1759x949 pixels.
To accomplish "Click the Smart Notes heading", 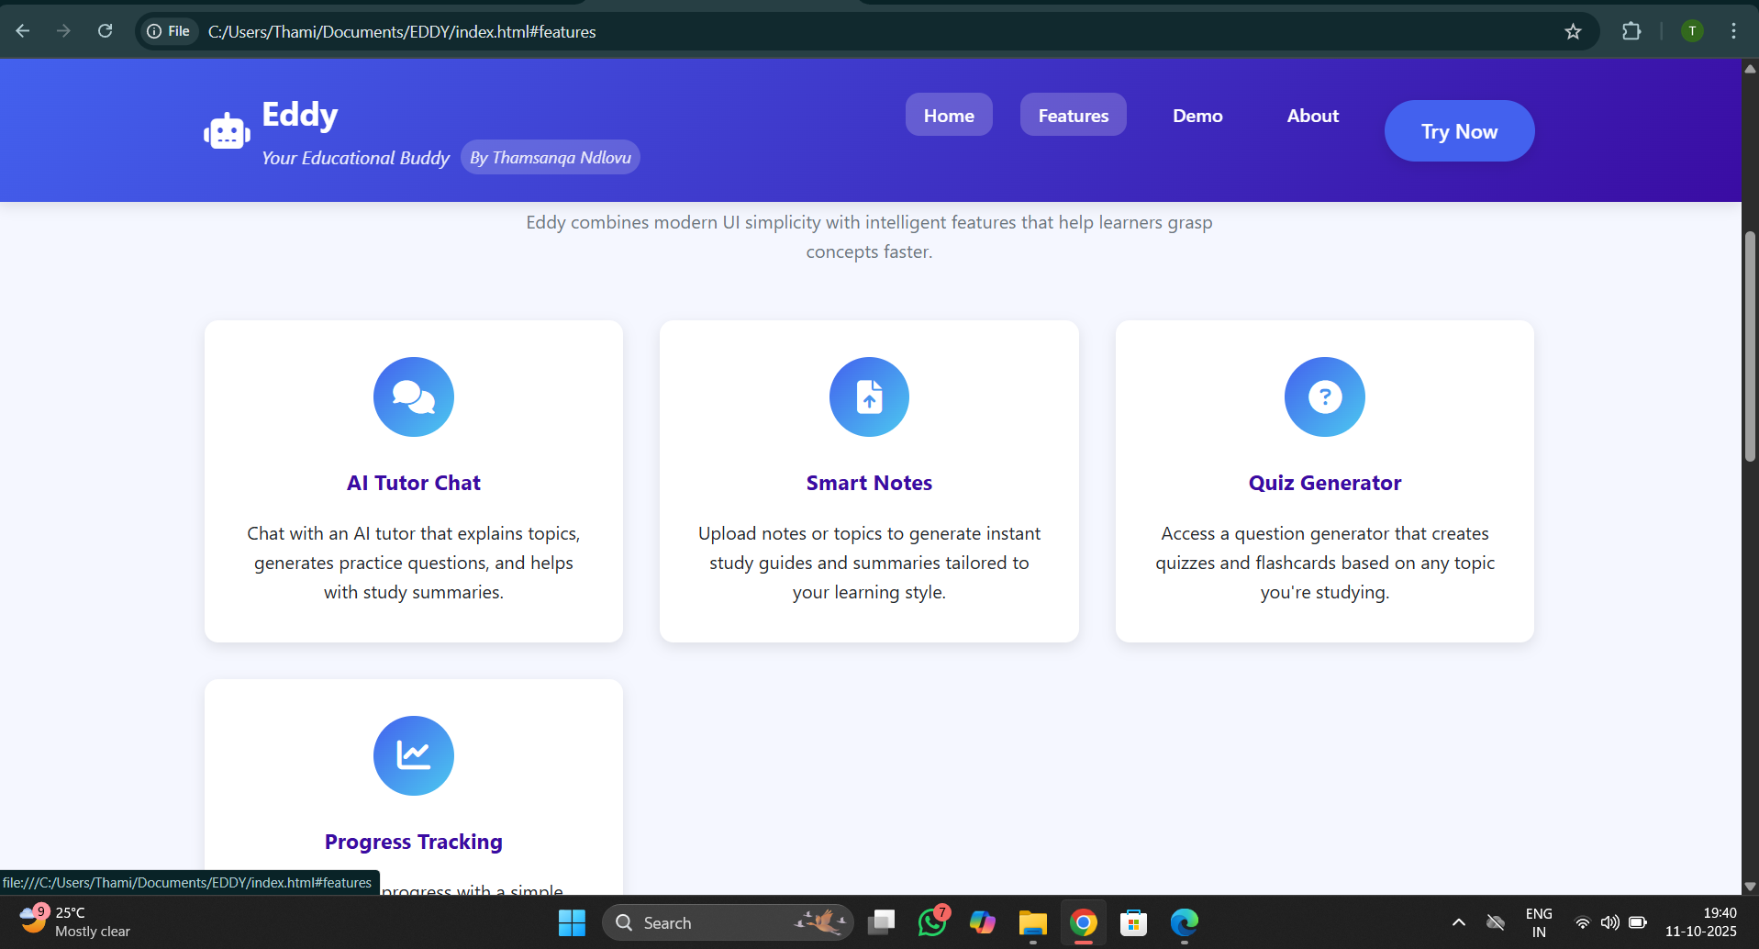I will point(869,483).
